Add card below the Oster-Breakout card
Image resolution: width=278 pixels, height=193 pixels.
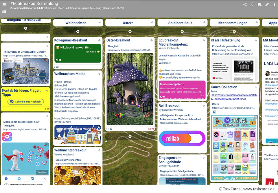[x=130, y=137]
